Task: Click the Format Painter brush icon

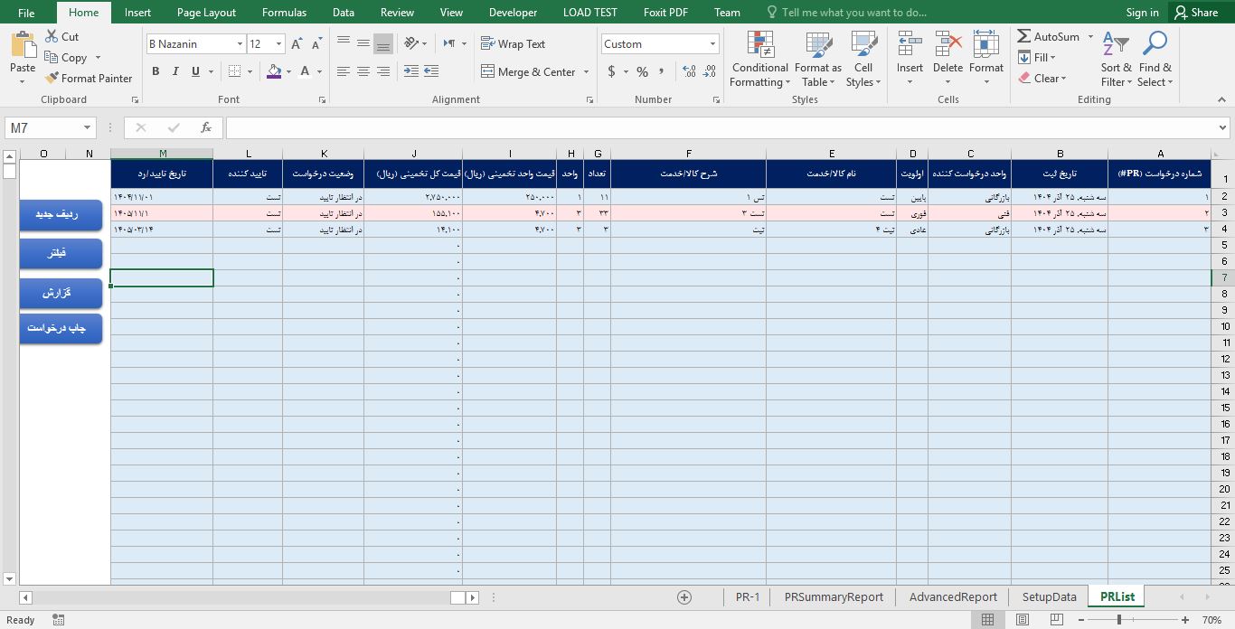Action: [x=52, y=79]
